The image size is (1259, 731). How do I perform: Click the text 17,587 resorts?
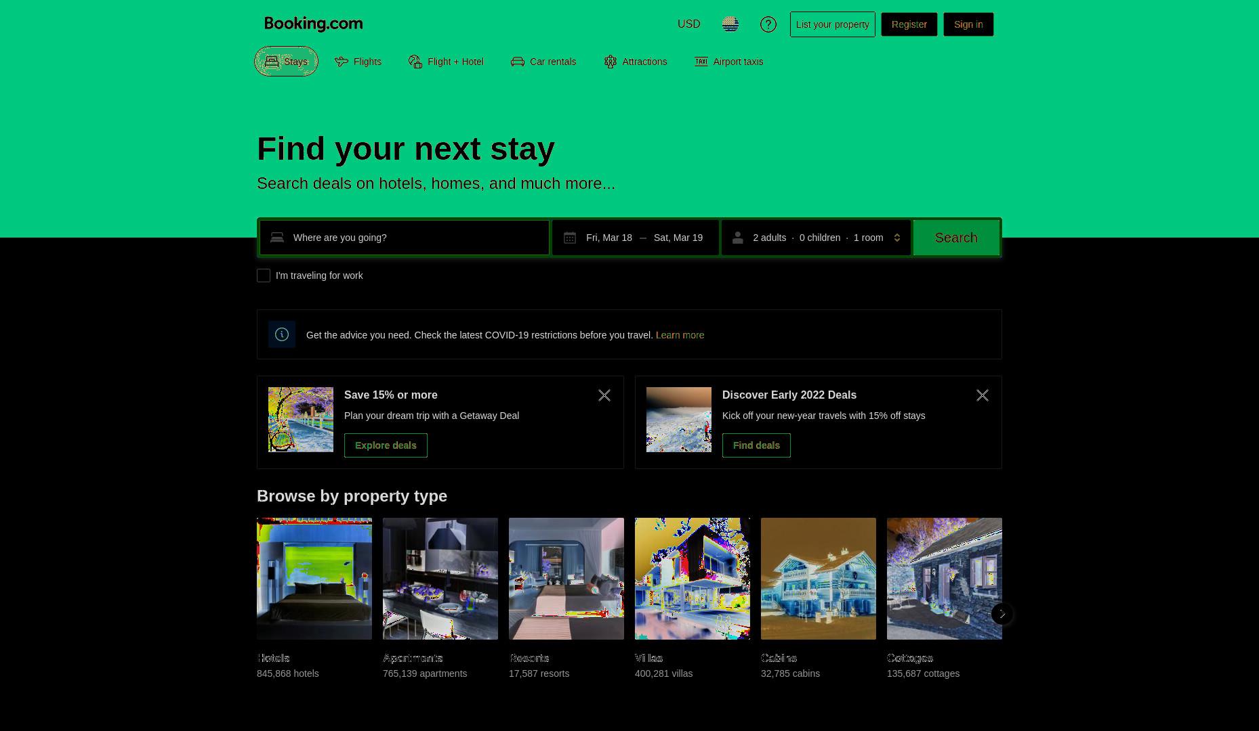tap(539, 673)
